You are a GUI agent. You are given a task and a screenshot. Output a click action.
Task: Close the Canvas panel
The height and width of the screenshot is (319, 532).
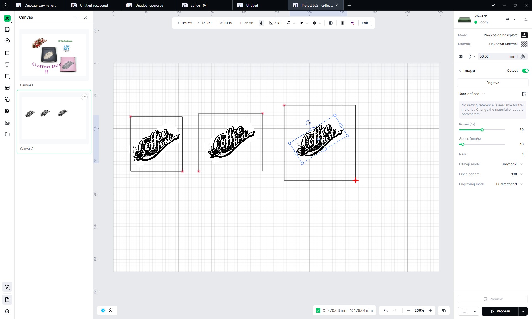click(x=86, y=17)
